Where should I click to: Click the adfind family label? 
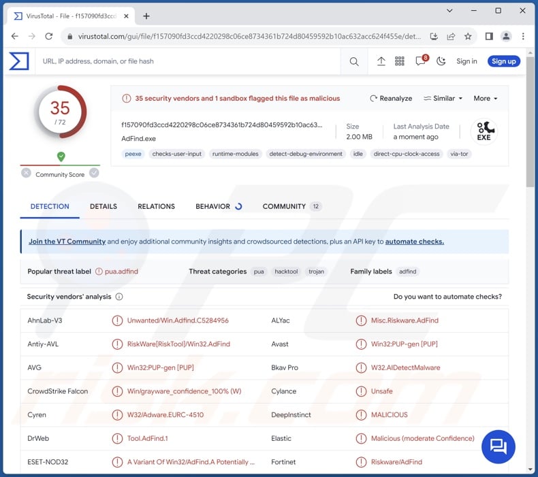408,272
